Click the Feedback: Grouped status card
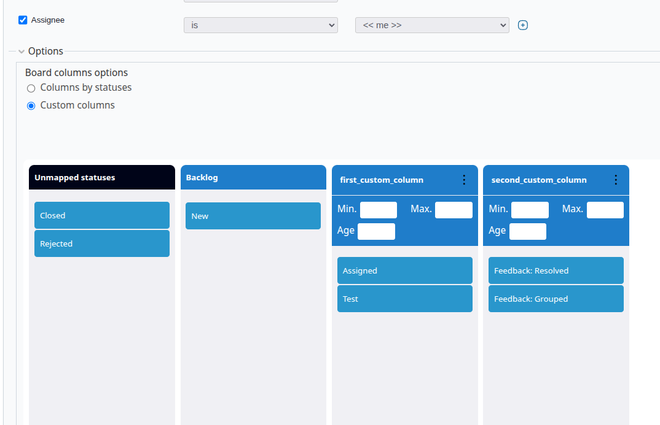The height and width of the screenshot is (425, 660). click(556, 299)
